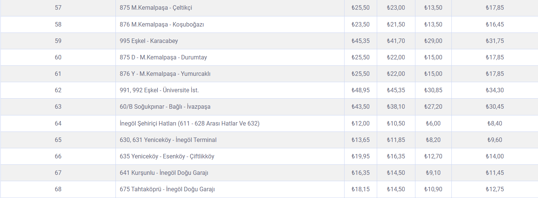Click 630, 631 Yeniceköy - İnegöl Terminal route
Screen dimensions: 538x198
click(x=168, y=140)
